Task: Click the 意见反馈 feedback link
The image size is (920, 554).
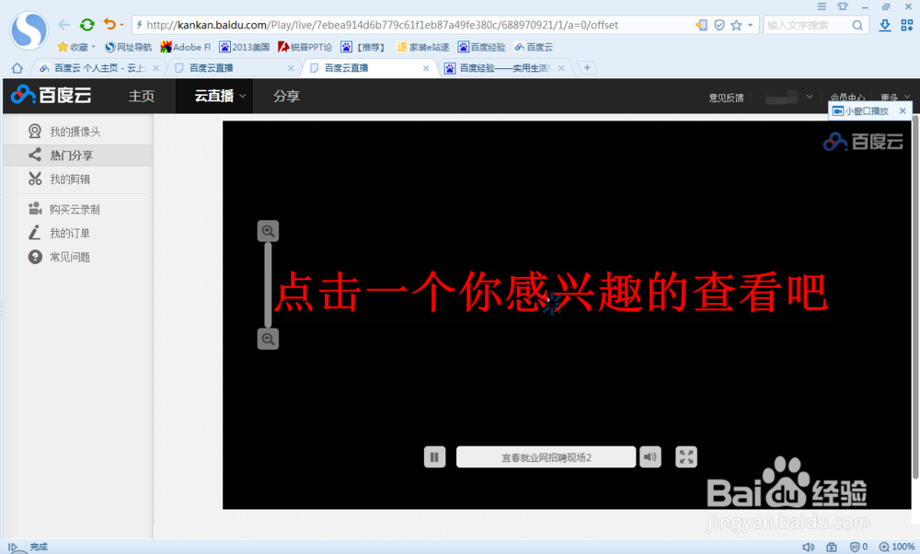Action: (x=726, y=98)
